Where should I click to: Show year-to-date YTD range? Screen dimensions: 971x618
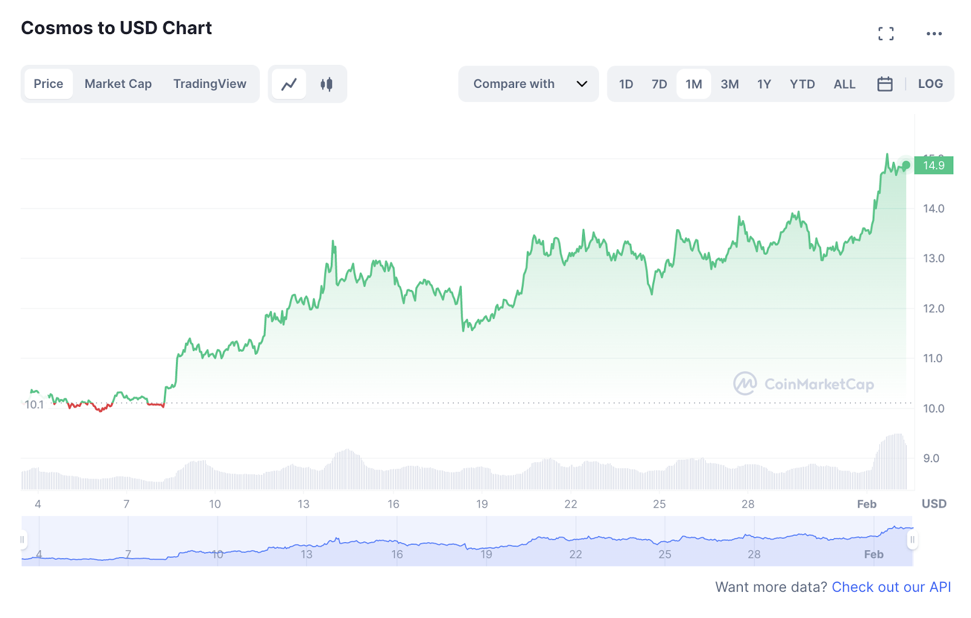click(x=802, y=84)
